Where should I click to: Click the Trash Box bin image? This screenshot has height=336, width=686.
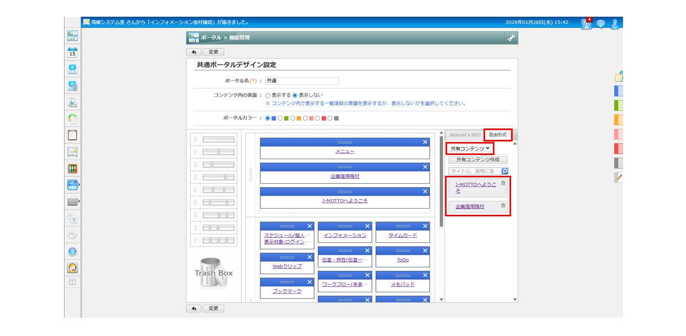coord(214,273)
